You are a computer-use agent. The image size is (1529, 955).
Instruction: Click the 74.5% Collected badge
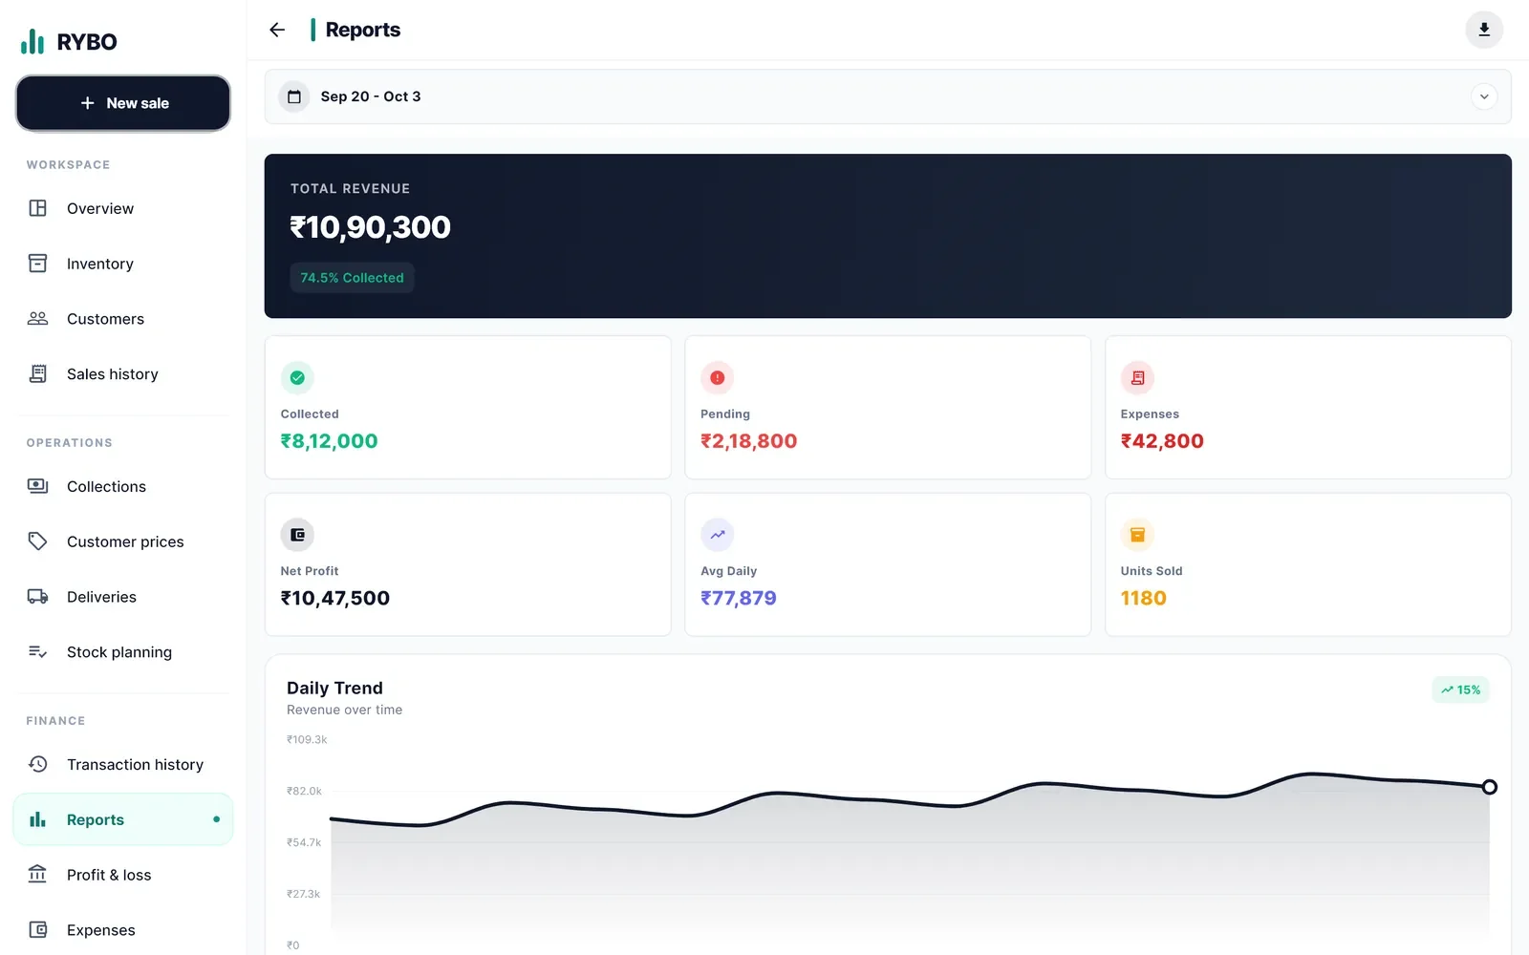(352, 278)
